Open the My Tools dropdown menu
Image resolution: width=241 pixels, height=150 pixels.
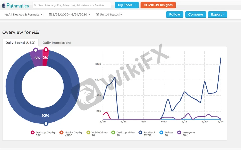pyautogui.click(x=127, y=5)
